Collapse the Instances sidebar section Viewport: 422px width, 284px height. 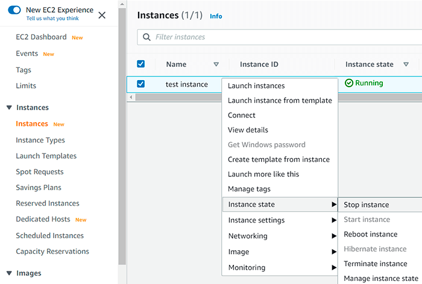pyautogui.click(x=9, y=108)
